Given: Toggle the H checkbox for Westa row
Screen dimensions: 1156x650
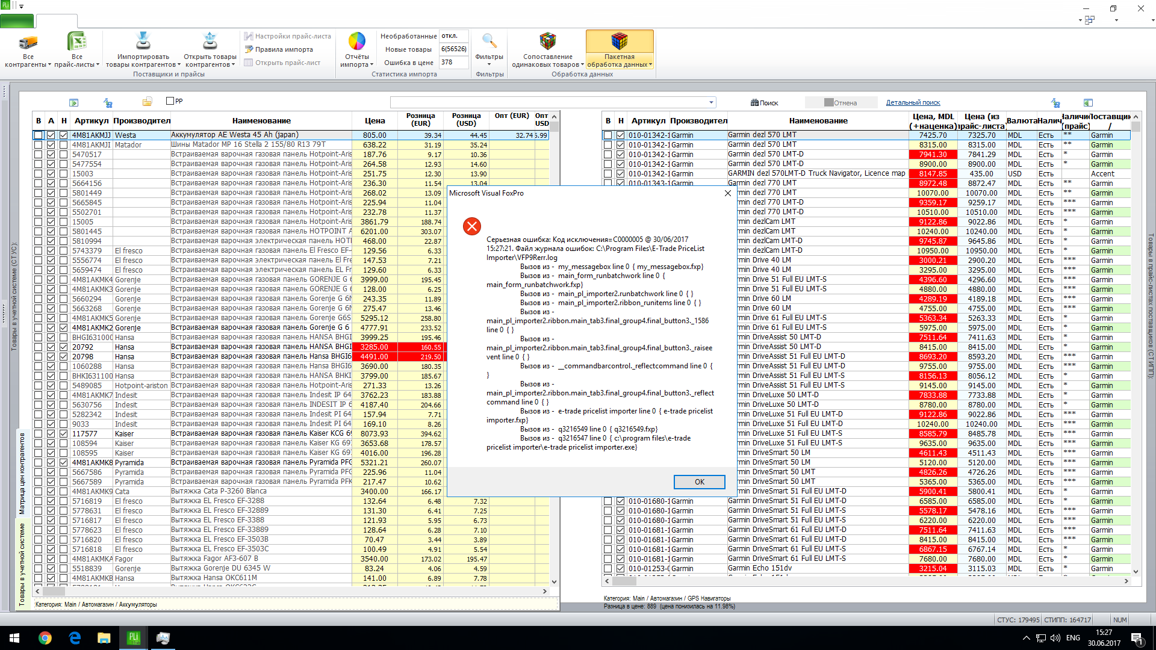Looking at the screenshot, I should click(64, 135).
